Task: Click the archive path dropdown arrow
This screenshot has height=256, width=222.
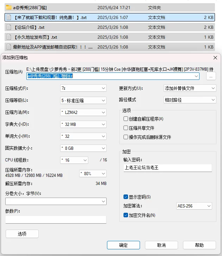Action: click(x=196, y=76)
